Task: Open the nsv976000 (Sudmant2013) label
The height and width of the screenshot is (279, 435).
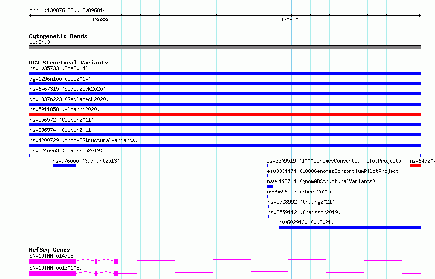Action: 86,161
